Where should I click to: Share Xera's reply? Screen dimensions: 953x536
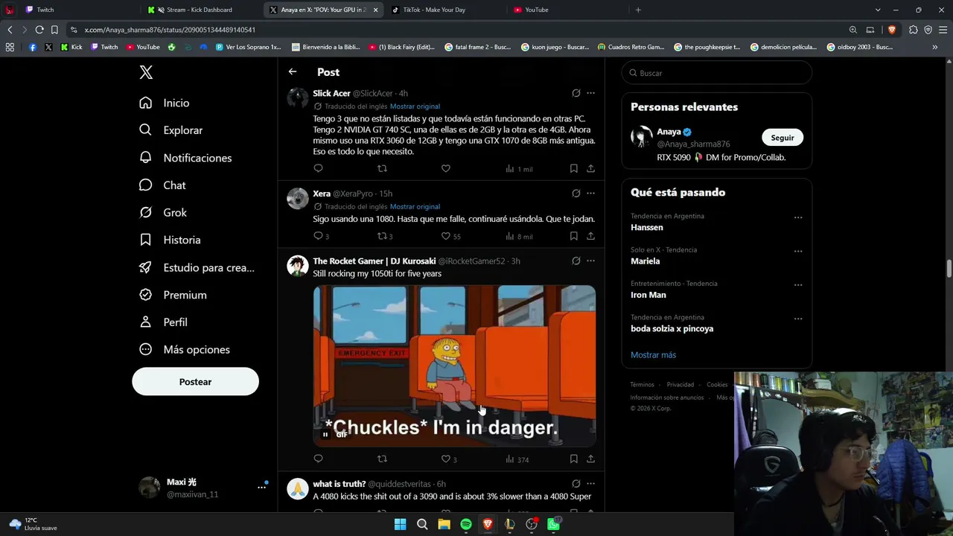[x=590, y=236]
